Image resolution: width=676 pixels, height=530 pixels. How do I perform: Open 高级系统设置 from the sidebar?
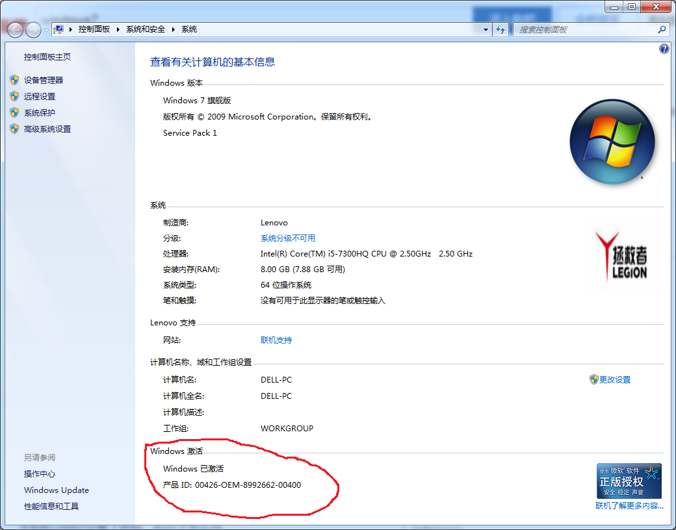pos(47,129)
